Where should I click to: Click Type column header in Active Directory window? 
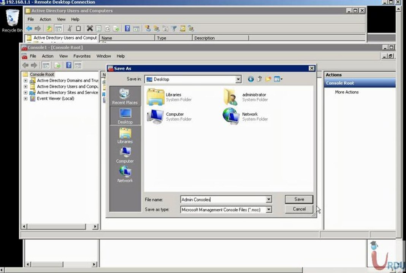[173, 38]
